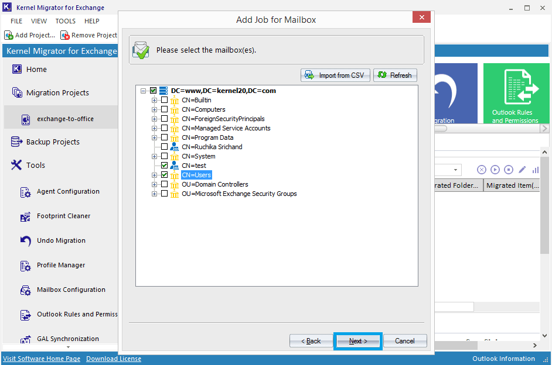Open the Visit Software Home Page link

(42, 359)
